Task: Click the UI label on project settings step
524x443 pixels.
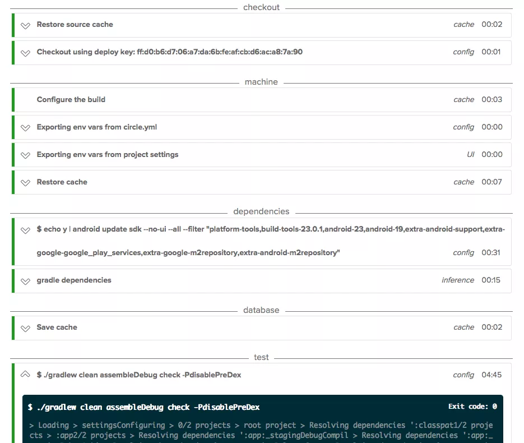Action: pos(470,155)
